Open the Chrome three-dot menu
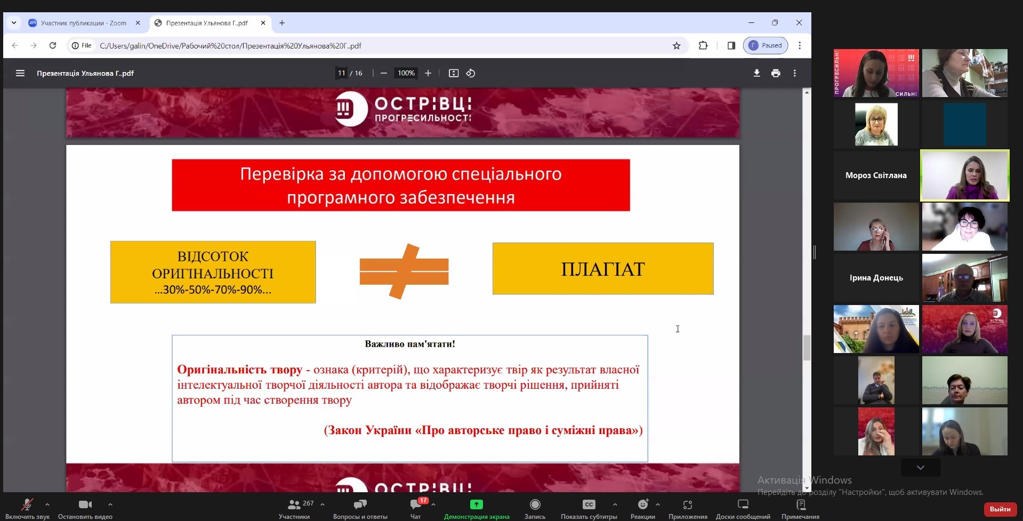Viewport: 1023px width, 521px height. [x=800, y=45]
